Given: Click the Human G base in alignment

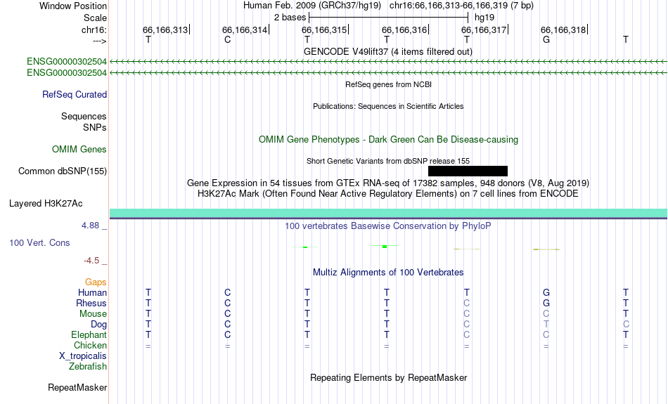Looking at the screenshot, I should tap(546, 293).
